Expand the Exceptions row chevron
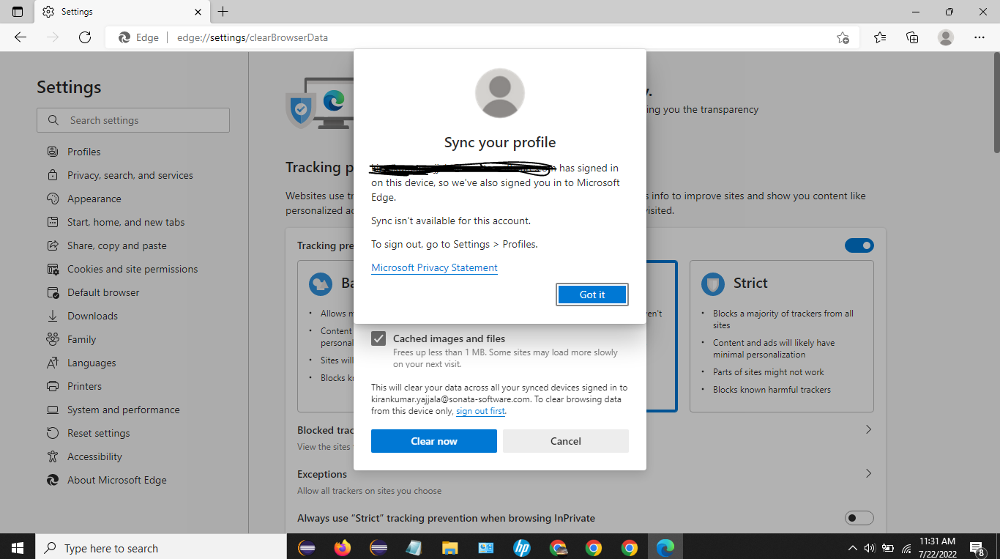The width and height of the screenshot is (1000, 559). 868,474
